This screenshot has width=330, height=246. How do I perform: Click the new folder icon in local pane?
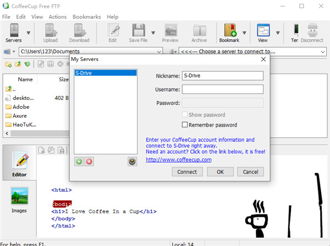8,64
